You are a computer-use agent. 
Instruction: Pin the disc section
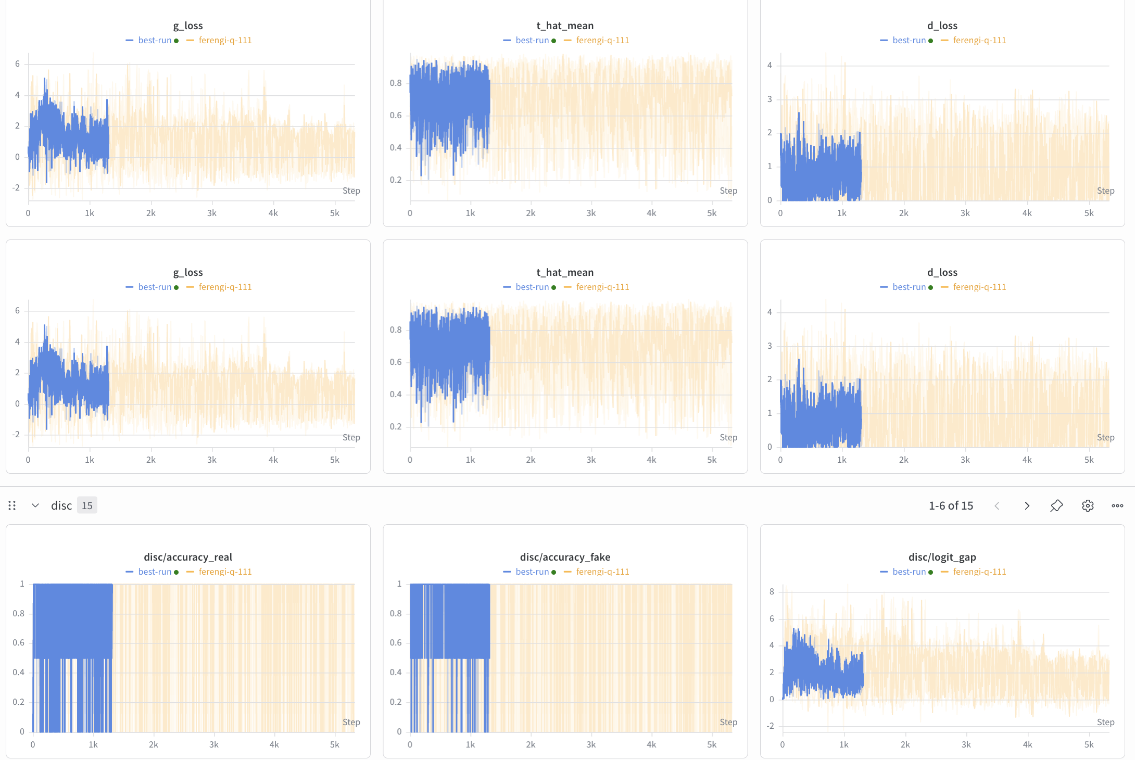tap(1056, 505)
